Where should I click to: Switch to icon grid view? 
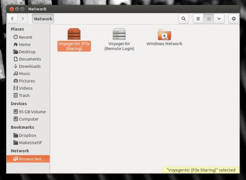209,19
